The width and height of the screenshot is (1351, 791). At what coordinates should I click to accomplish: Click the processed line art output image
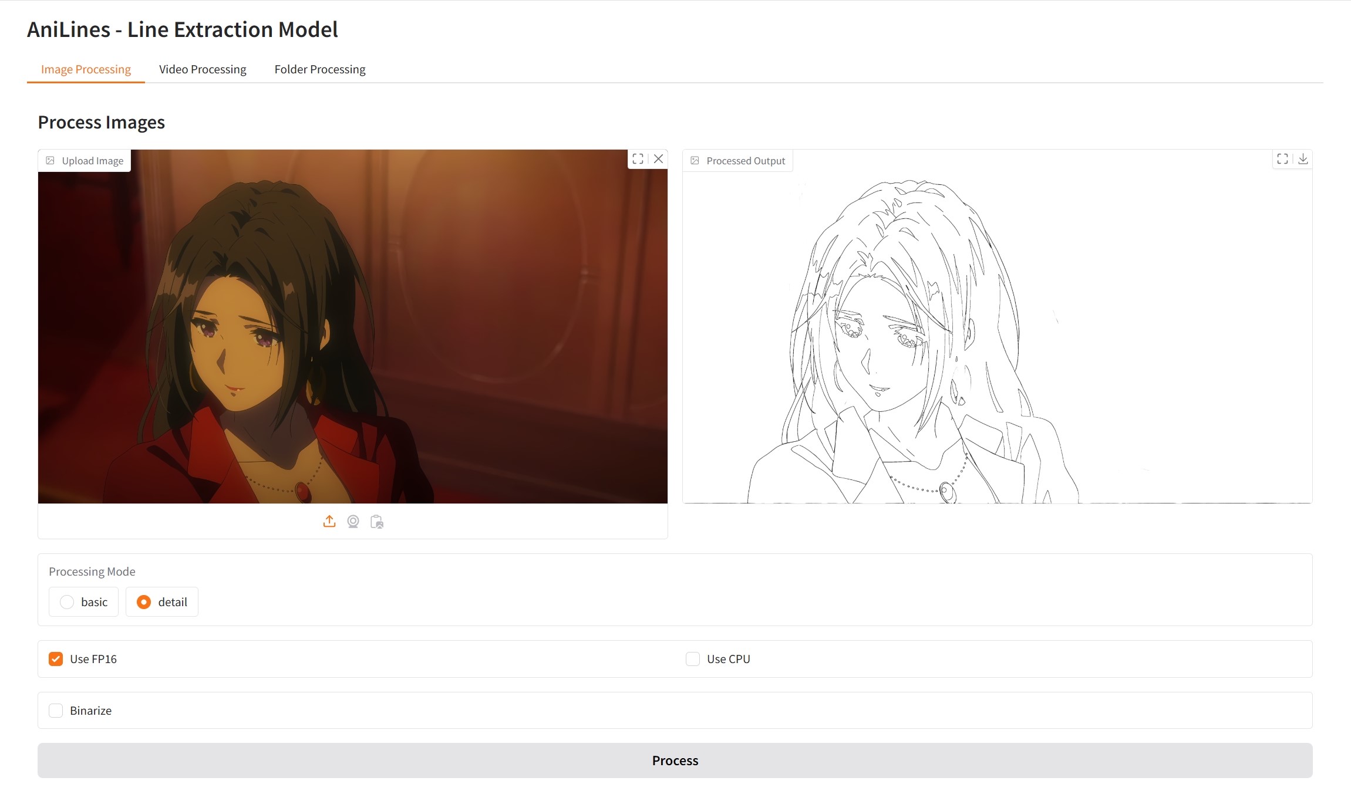point(997,326)
